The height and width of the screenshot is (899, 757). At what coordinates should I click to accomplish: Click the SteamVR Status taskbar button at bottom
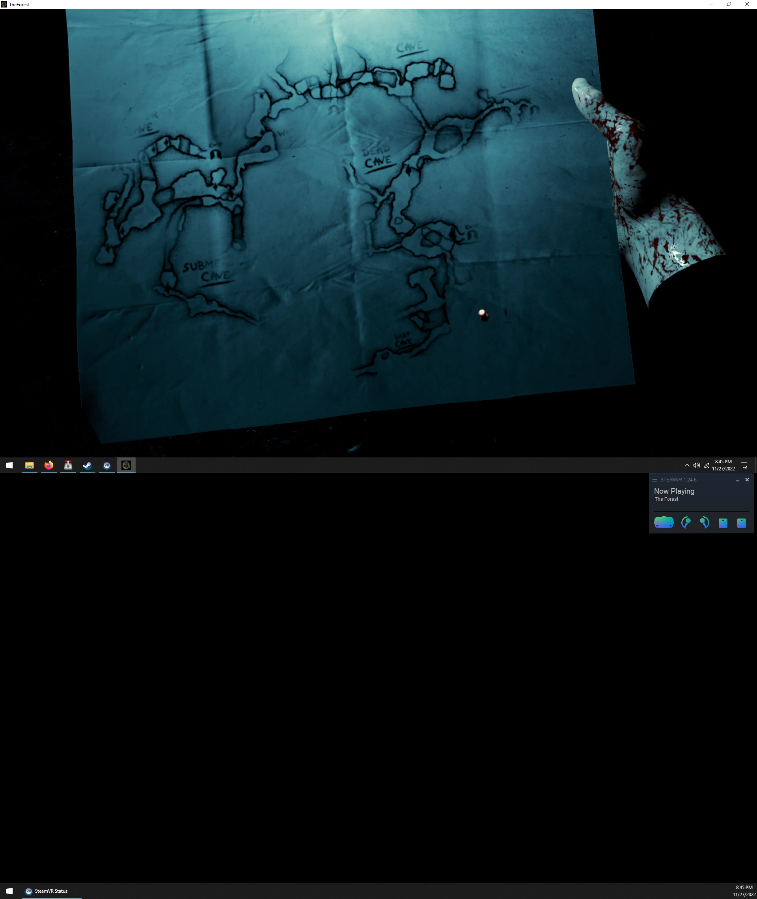tap(52, 891)
